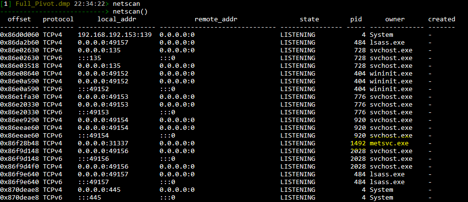Click the yellow highlighted PID 1492

click(x=358, y=143)
